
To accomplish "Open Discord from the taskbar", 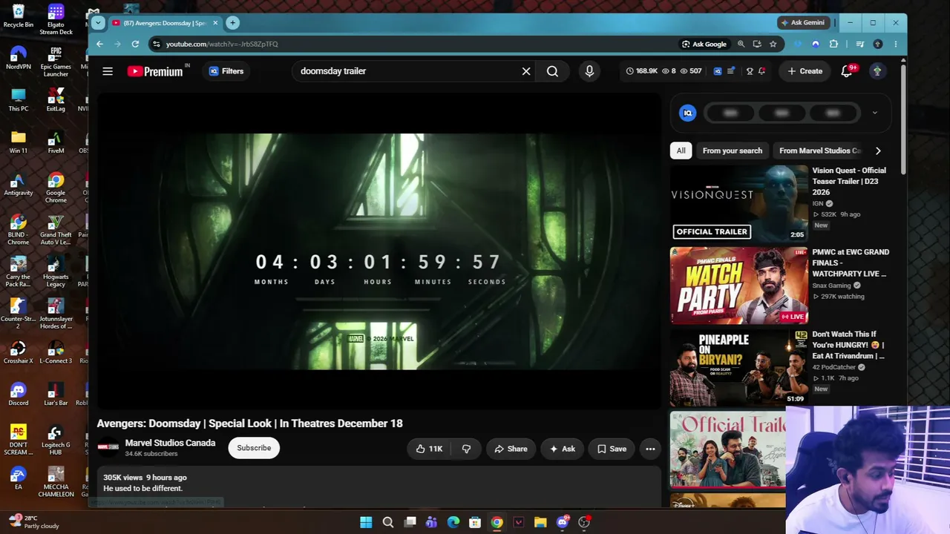I will point(562,522).
